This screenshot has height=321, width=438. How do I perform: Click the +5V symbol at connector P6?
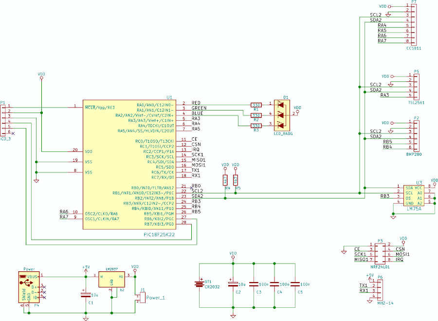(370, 277)
